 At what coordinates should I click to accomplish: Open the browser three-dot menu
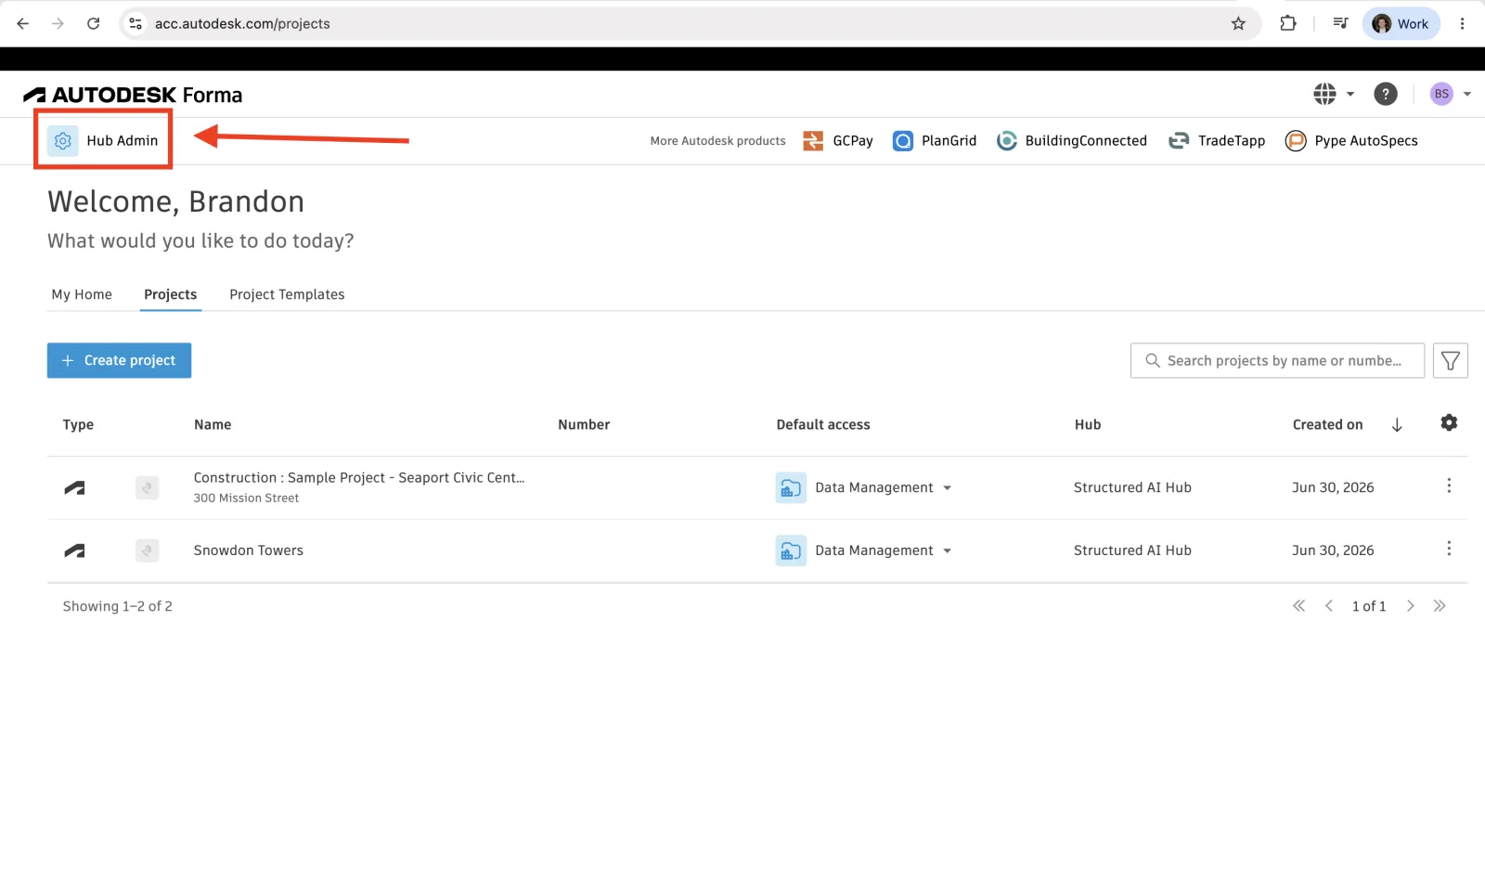coord(1463,23)
